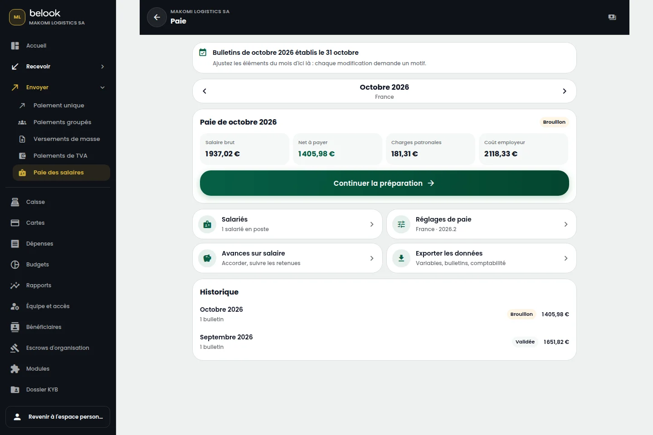Click the Net à payer amount 1405,98 €
The image size is (653, 435).
pos(317,154)
